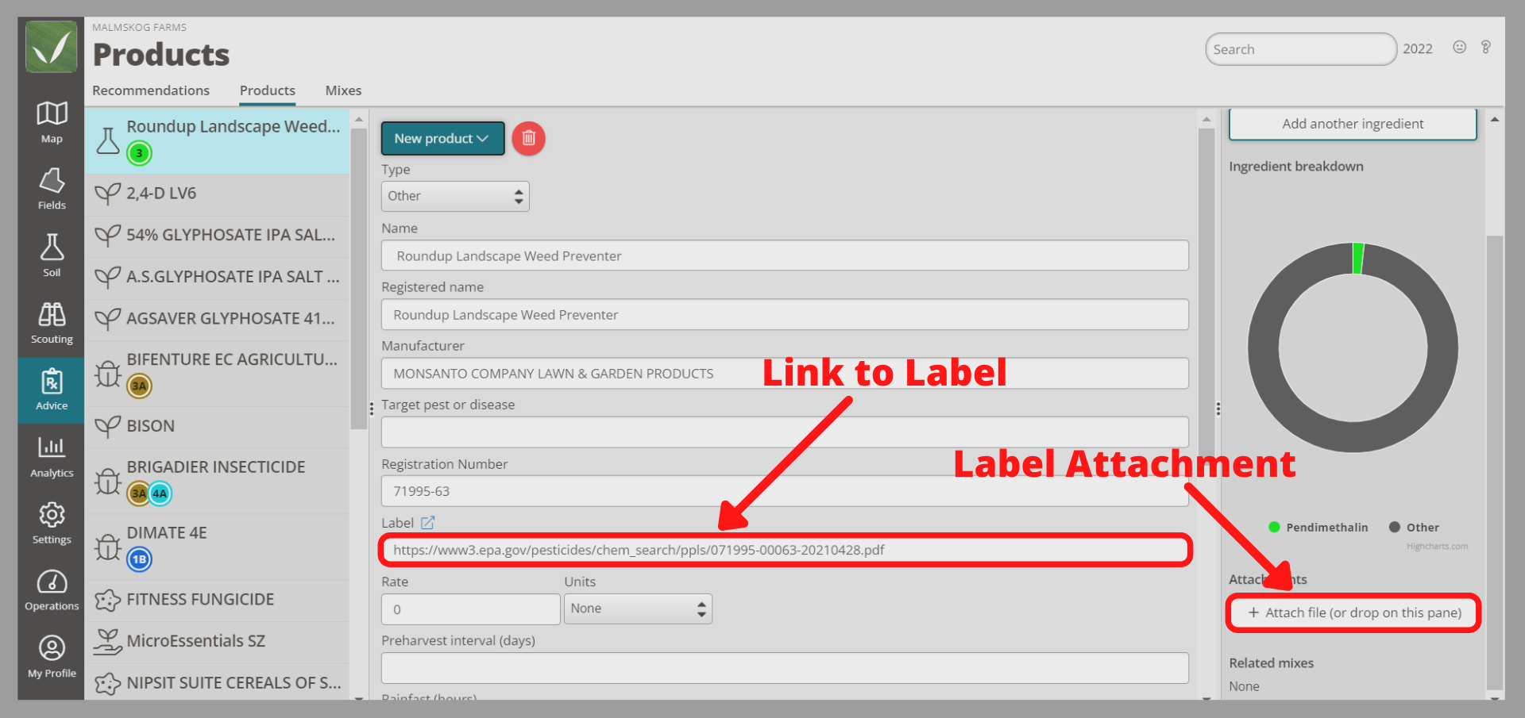This screenshot has width=1525, height=718.
Task: Open the Settings gear section
Action: pos(52,523)
